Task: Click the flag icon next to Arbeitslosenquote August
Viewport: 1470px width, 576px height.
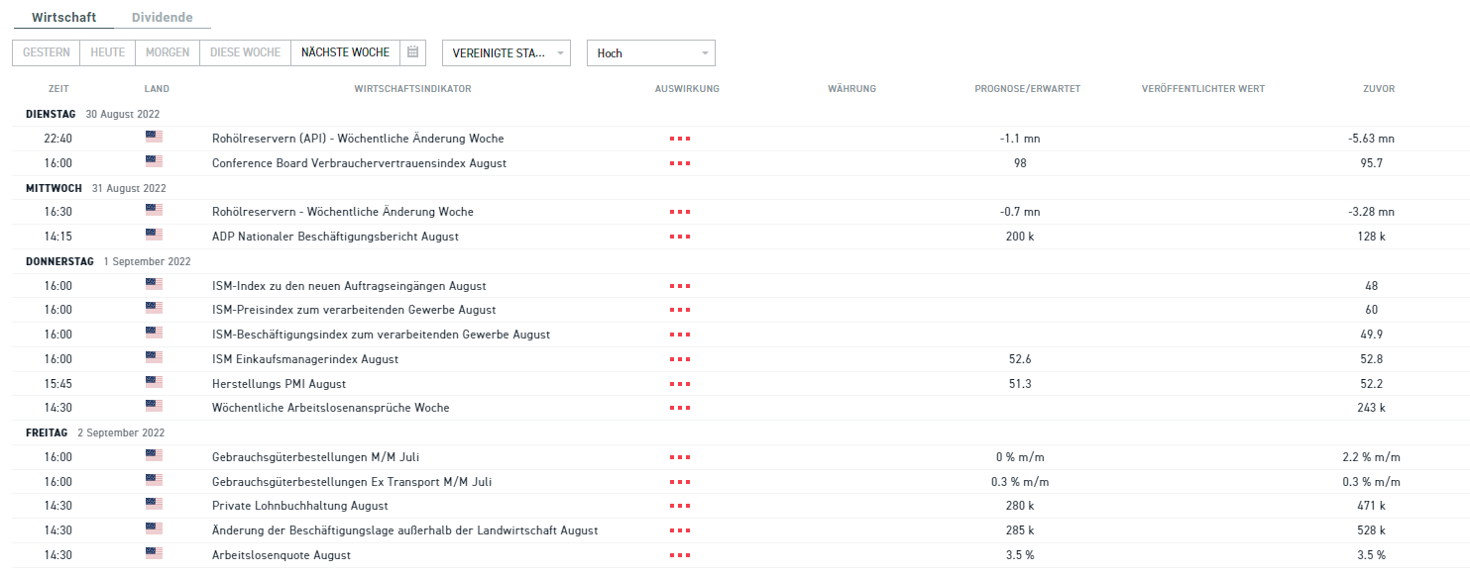Action: (x=154, y=553)
